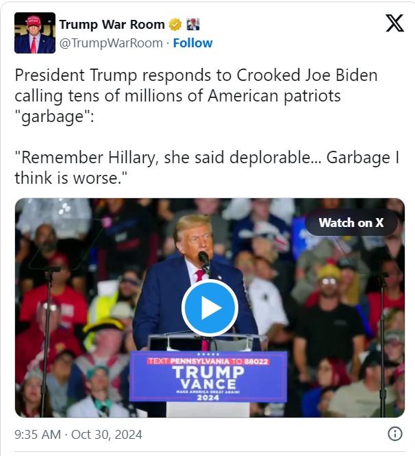Open the 9:35 AM timestamp link
The width and height of the screenshot is (415, 456).
(x=38, y=435)
